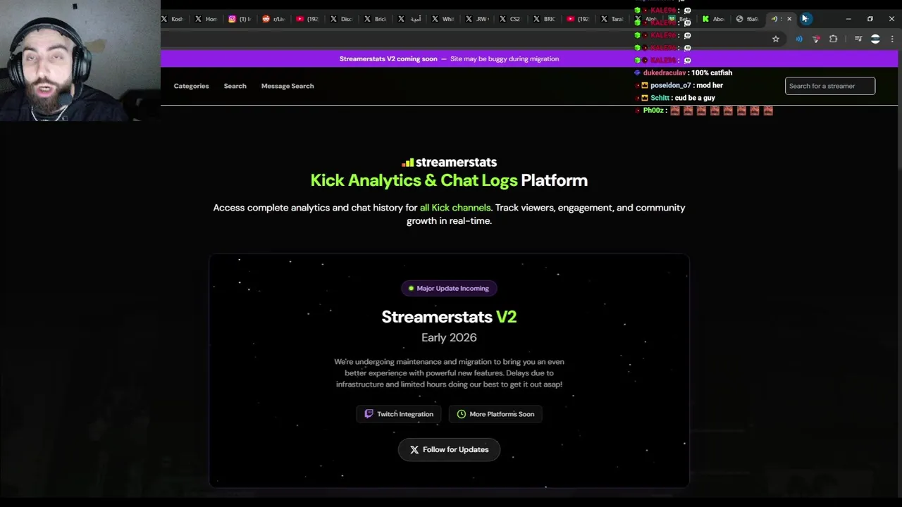Screen dimensions: 902x507
Task: Open the red-badged extension icon in toolbar
Action: click(816, 39)
